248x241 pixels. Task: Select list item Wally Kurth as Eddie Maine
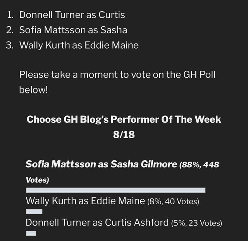point(79,45)
